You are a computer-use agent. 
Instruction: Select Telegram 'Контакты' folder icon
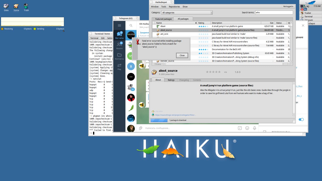[x=119, y=56]
